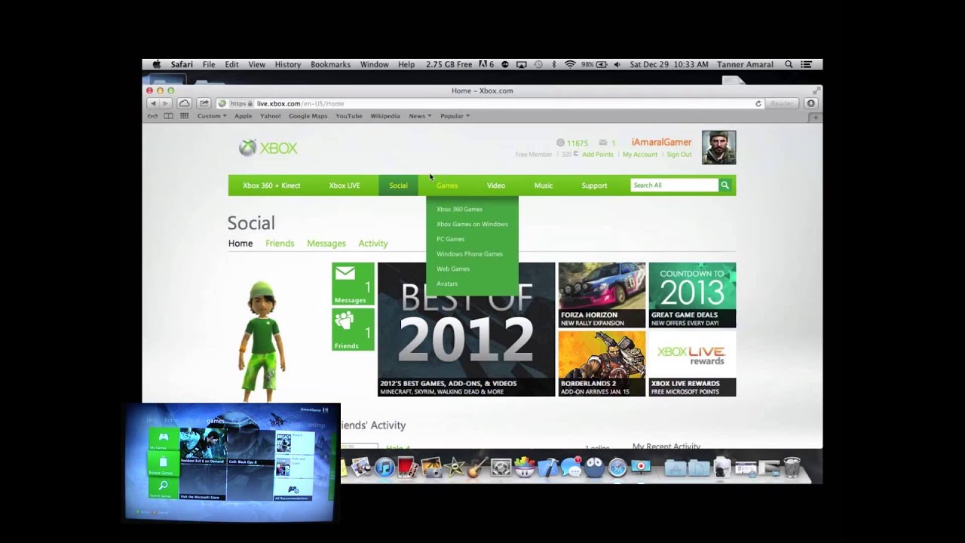Open the Trash in the Dock
The width and height of the screenshot is (965, 543).
792,468
